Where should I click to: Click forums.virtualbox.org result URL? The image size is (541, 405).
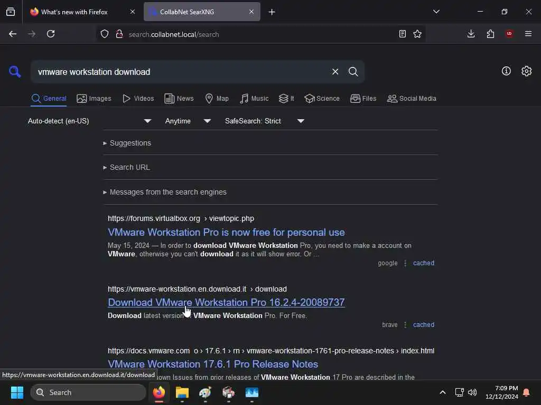pos(181,219)
